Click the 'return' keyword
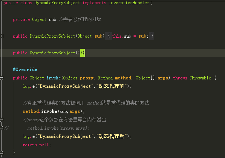The image size is (225, 158). pos(30,145)
